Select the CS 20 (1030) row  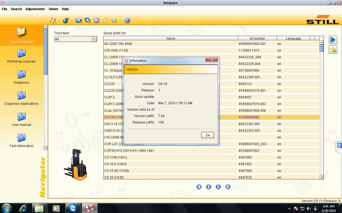coord(212,177)
